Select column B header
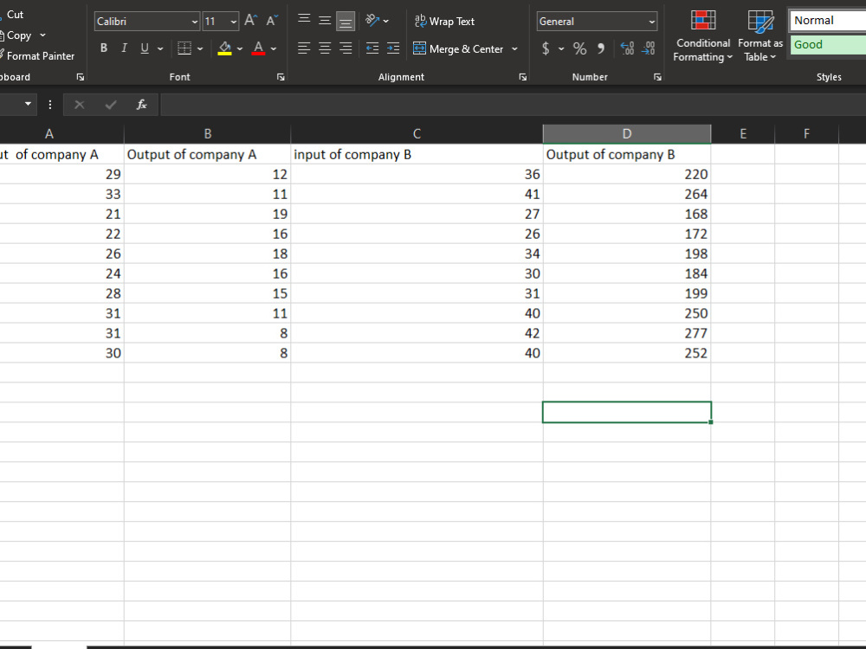The width and height of the screenshot is (866, 649). tap(208, 134)
